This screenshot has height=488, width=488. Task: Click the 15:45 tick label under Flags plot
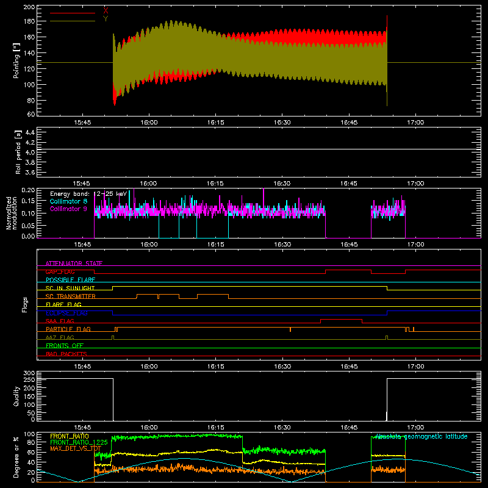coord(82,367)
